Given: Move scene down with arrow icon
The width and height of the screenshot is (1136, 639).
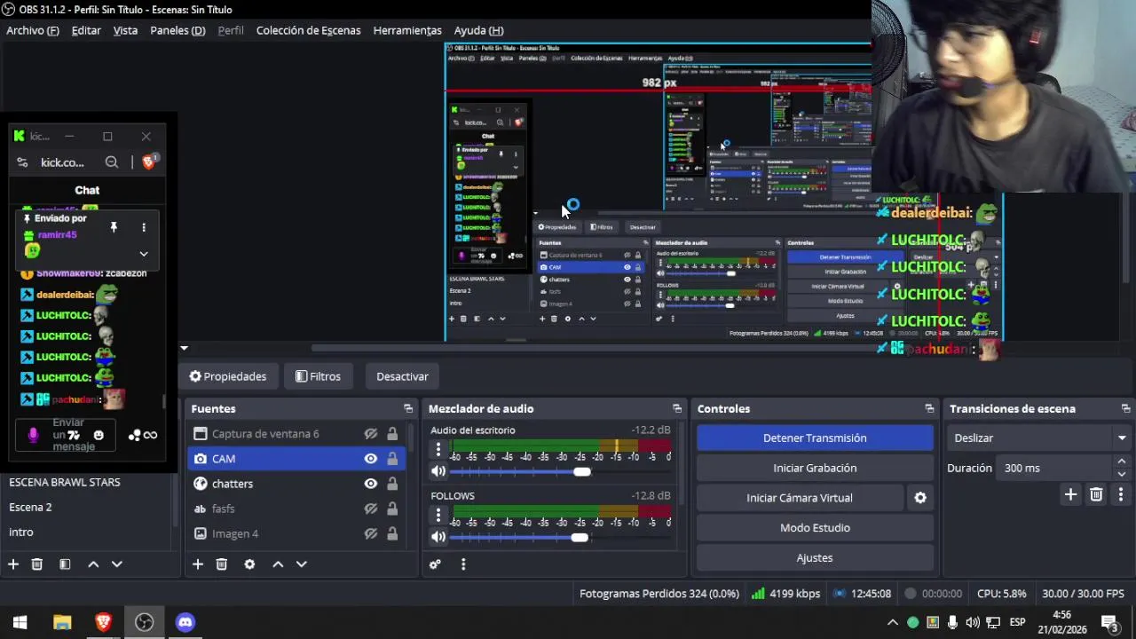Looking at the screenshot, I should point(116,564).
